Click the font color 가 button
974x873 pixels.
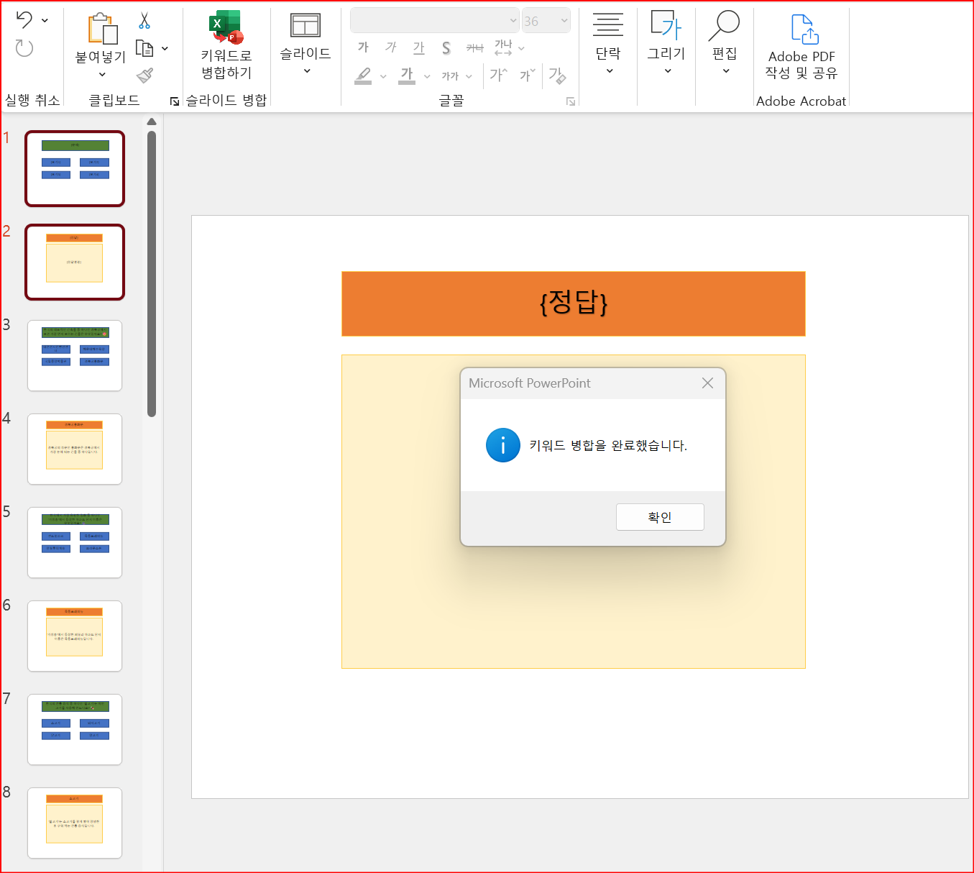coord(407,75)
